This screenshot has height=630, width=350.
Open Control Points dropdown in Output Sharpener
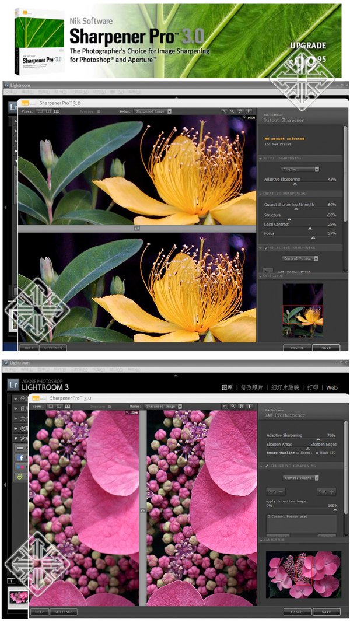(300, 259)
